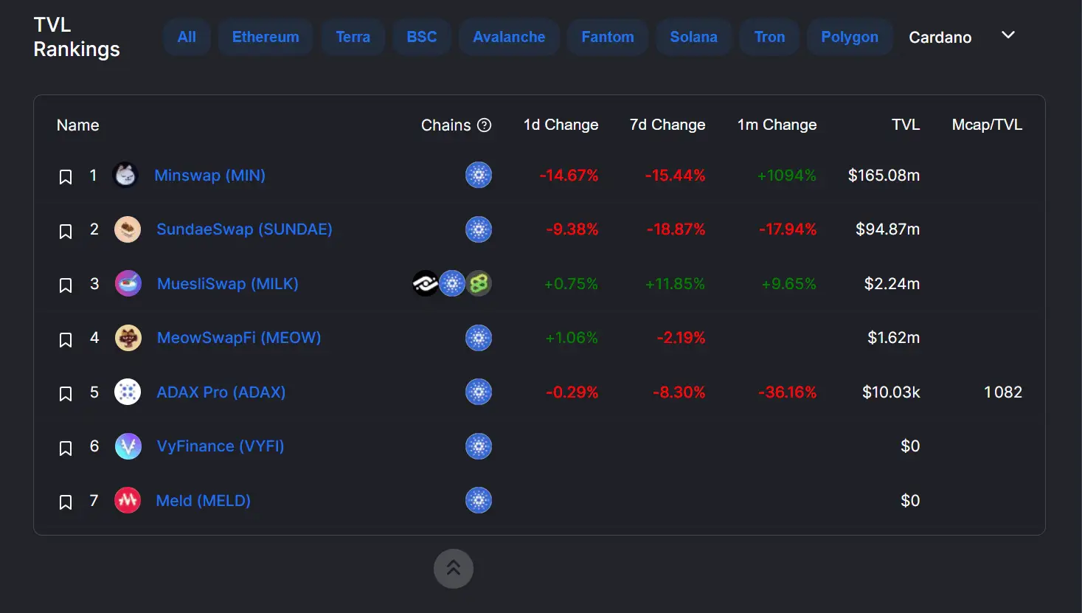Open the Minswap (MIN) protocol link
The height and width of the screenshot is (613, 1082).
[x=210, y=175]
